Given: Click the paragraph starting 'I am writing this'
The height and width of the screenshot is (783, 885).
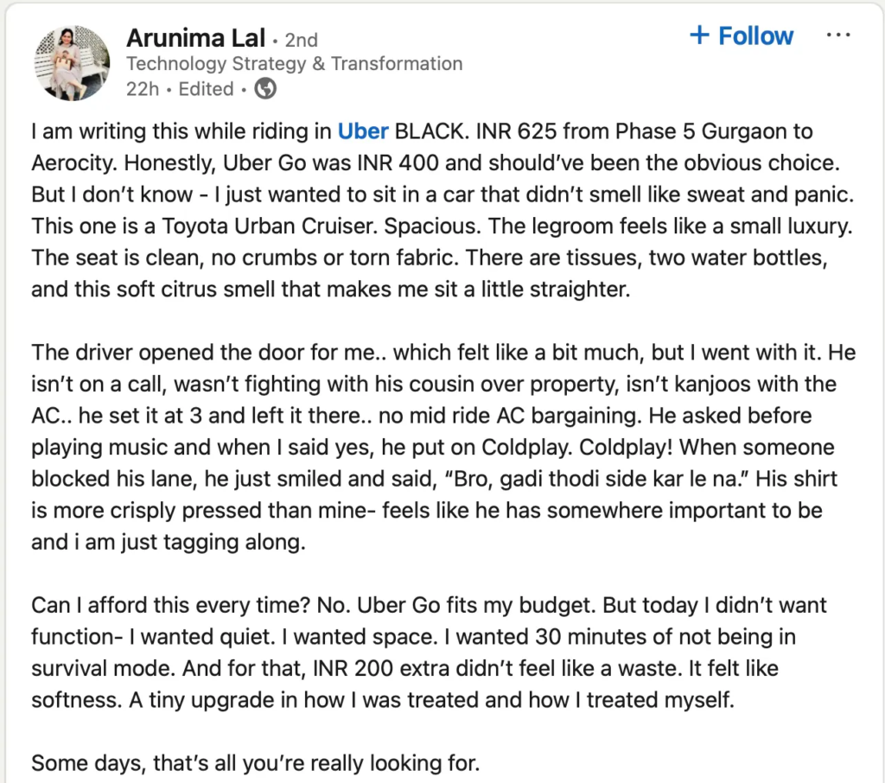Looking at the screenshot, I should click(443, 210).
